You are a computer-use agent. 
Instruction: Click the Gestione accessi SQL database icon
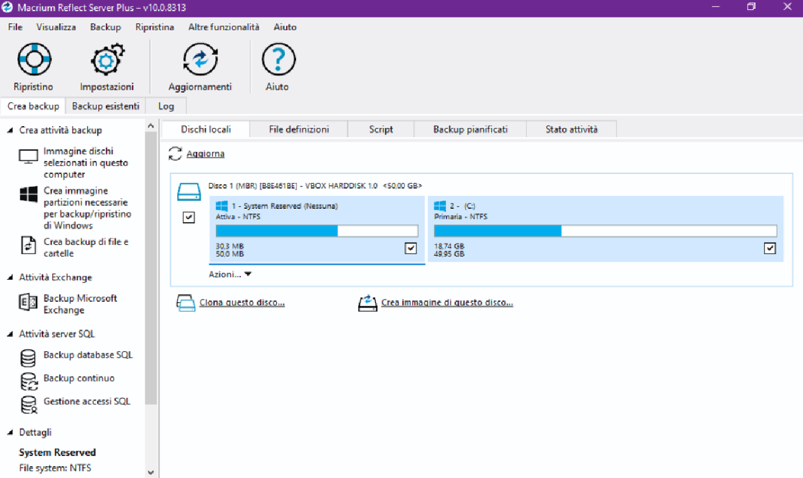click(29, 405)
